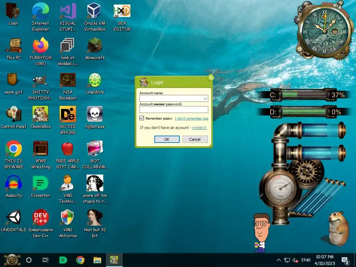Open Chrome from the taskbar
The height and width of the screenshot is (267, 356).
(80, 260)
